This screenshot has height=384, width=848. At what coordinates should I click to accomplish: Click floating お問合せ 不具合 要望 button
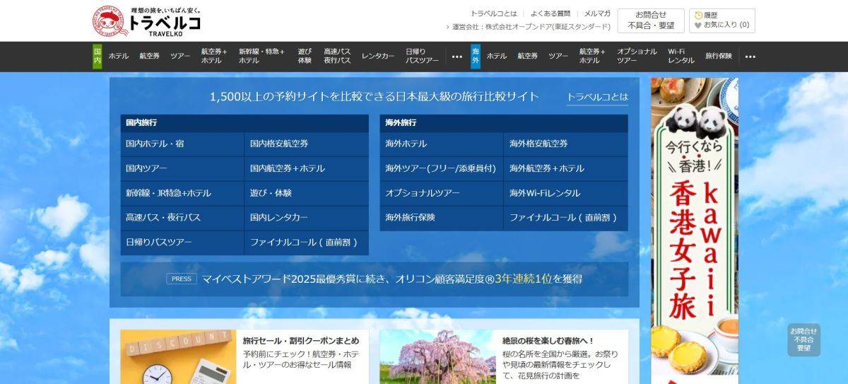point(804,339)
